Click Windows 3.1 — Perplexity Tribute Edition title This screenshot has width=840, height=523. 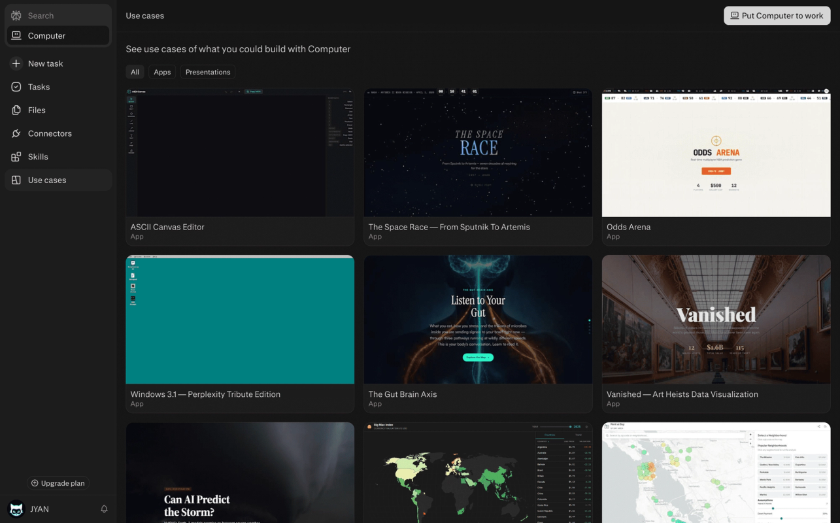coord(205,394)
